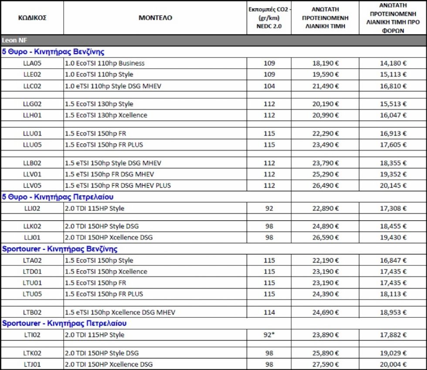
Task: Click the ΜΟΝΤΕΛΟ column header
Action: pyautogui.click(x=155, y=18)
